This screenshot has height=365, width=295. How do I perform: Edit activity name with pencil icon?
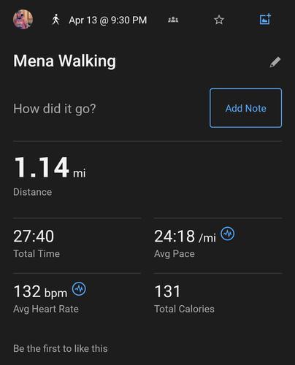(275, 62)
